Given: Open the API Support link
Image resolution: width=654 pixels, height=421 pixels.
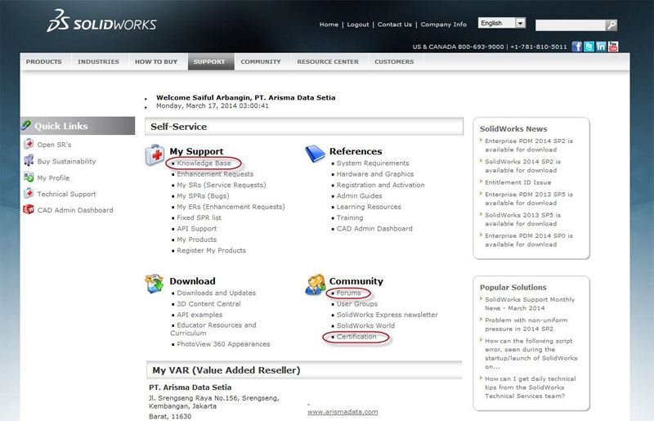Looking at the screenshot, I should pos(196,229).
